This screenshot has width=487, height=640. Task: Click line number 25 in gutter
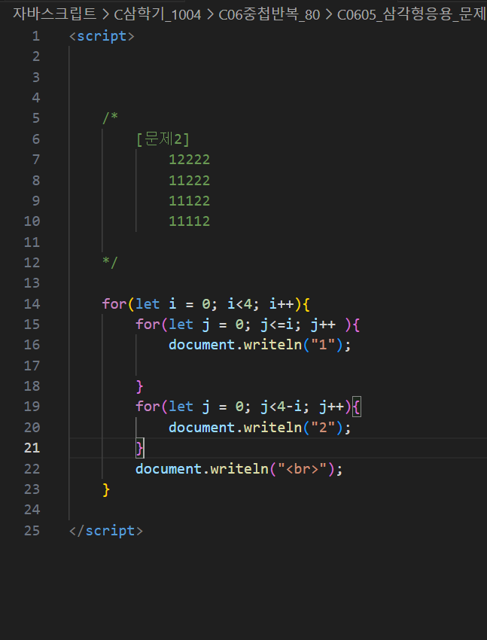[32, 530]
